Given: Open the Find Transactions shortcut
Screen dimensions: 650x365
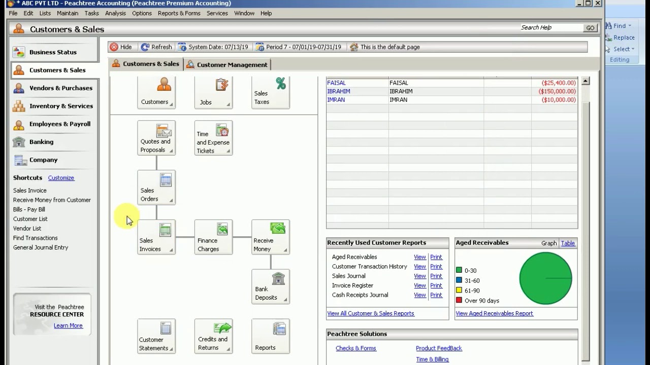Looking at the screenshot, I should pyautogui.click(x=36, y=238).
